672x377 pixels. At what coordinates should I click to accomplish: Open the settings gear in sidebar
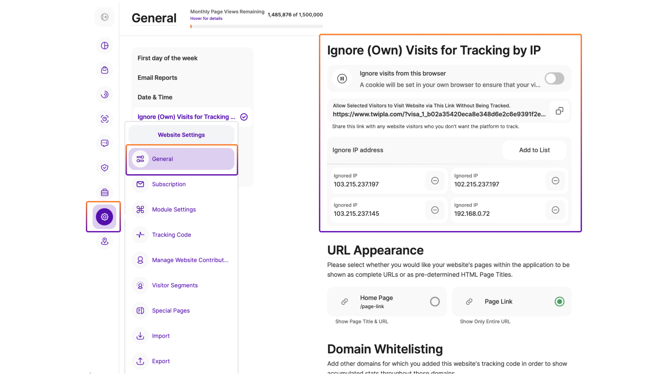(x=104, y=217)
